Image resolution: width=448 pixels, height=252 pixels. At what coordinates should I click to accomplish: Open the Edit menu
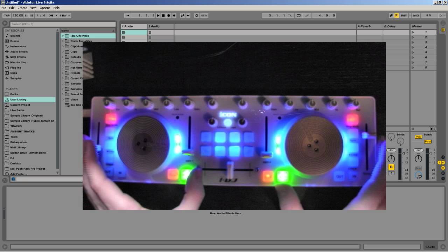click(12, 8)
